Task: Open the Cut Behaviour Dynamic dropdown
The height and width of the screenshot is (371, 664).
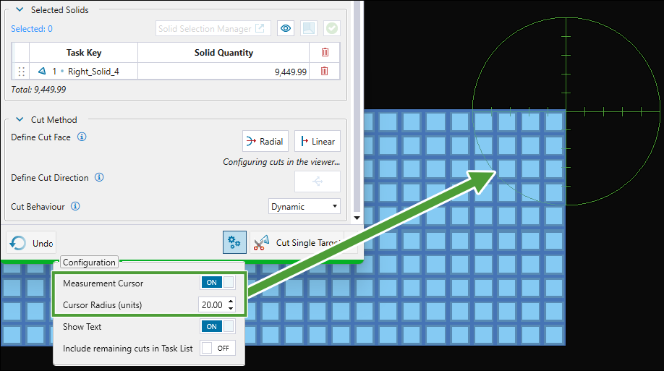Action: click(x=304, y=207)
